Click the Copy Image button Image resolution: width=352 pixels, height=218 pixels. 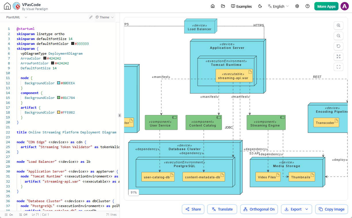click(x=331, y=209)
